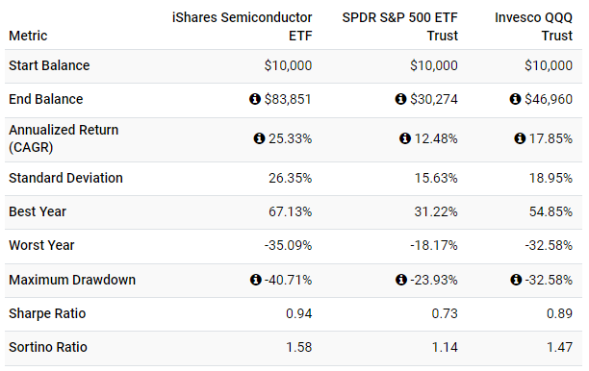Show info for -40.71% maximum drawdown
Screen dimensions: 589x371
pos(255,280)
